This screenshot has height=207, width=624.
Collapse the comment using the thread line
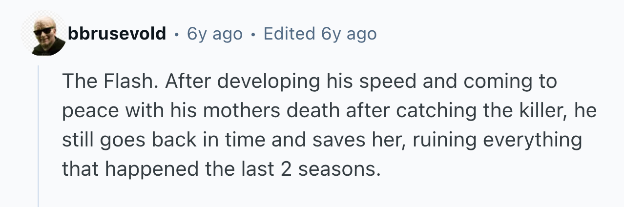tap(39, 137)
